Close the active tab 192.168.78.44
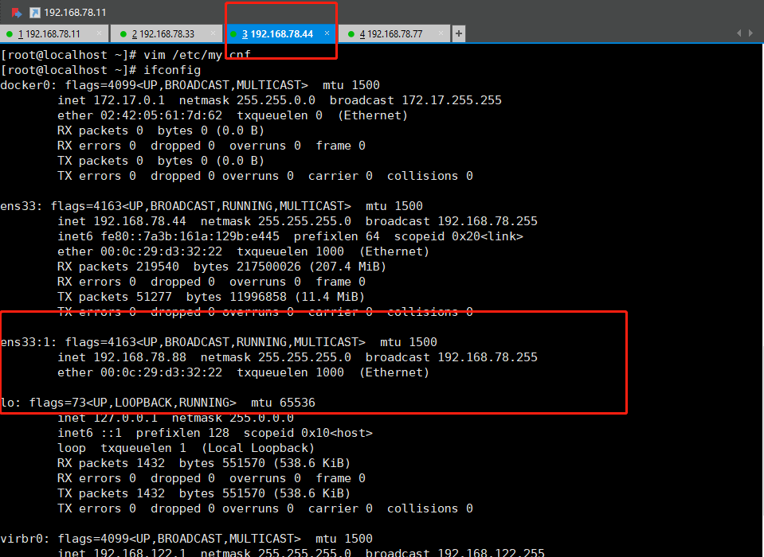This screenshot has height=557, width=764. click(x=326, y=34)
